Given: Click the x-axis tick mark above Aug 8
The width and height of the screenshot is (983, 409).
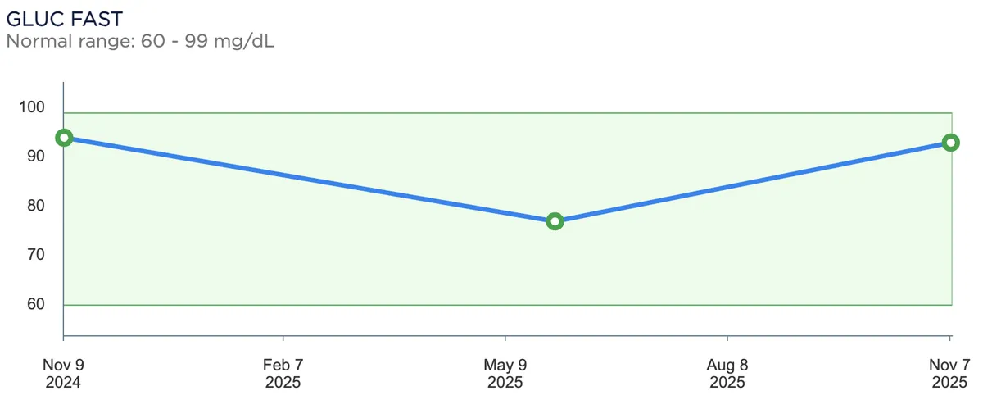Looking at the screenshot, I should tap(727, 339).
